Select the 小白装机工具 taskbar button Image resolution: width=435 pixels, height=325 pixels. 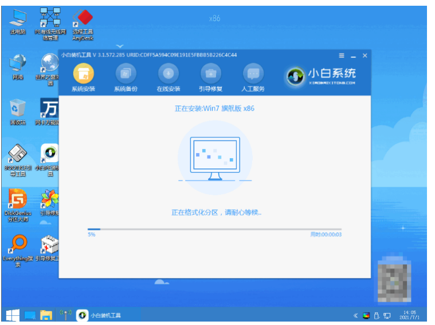point(99,315)
